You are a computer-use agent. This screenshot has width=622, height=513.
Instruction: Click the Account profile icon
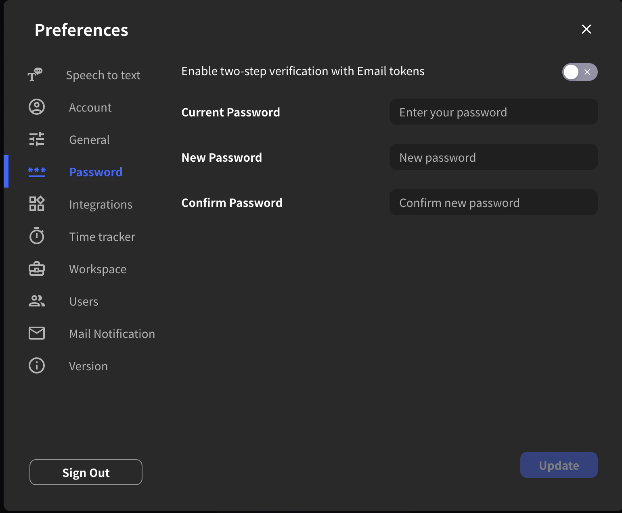(x=36, y=107)
